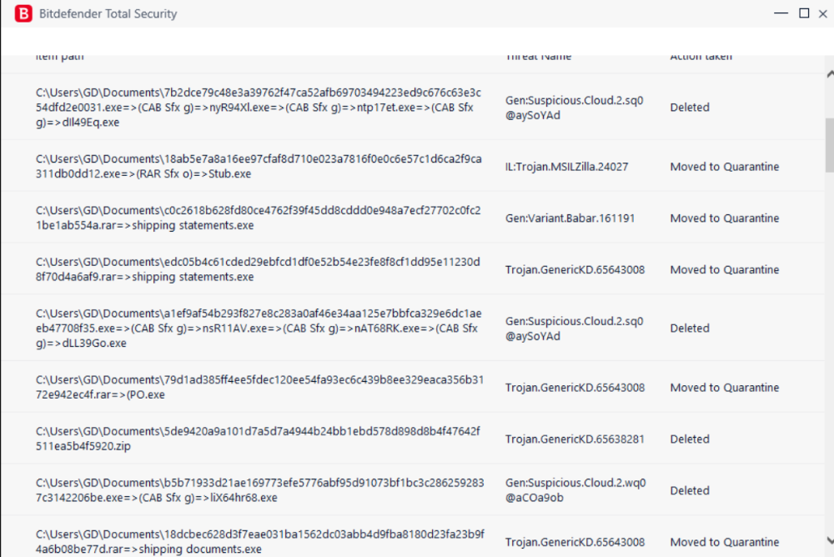Select the dll49Eq.exe threat row
This screenshot has width=834, height=557.
pyautogui.click(x=414, y=107)
